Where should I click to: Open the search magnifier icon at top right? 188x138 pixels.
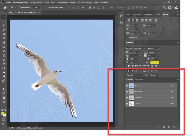coord(164,8)
